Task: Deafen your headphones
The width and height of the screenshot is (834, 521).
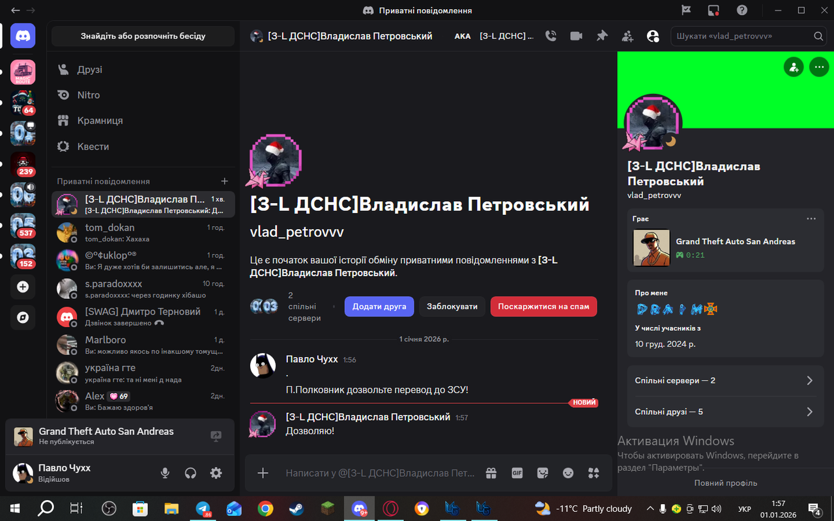Action: [190, 473]
